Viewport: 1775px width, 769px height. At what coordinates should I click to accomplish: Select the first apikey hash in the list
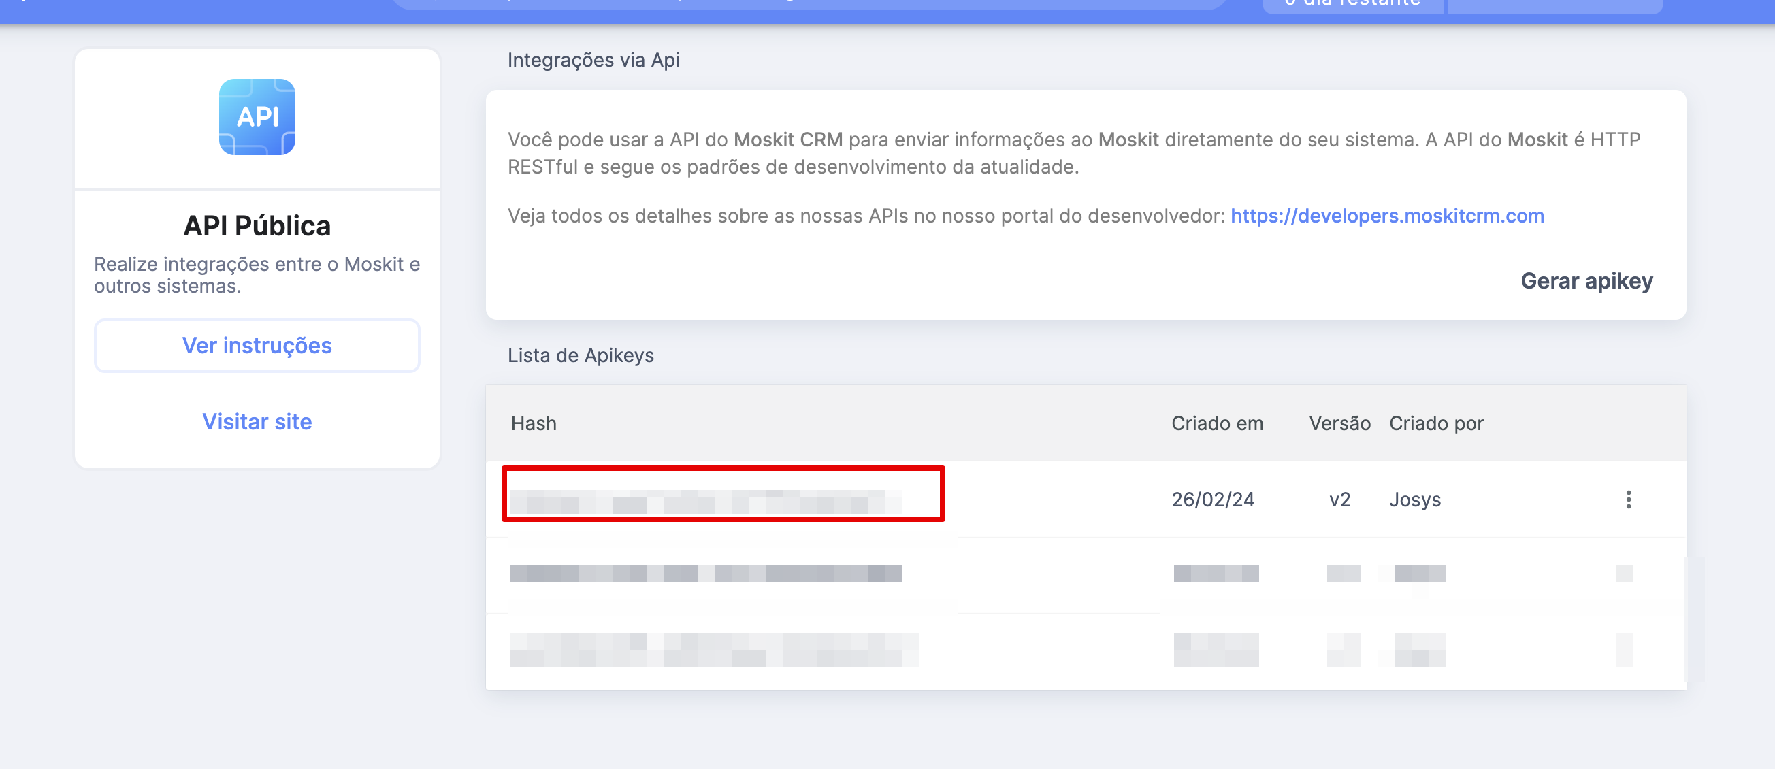point(705,501)
